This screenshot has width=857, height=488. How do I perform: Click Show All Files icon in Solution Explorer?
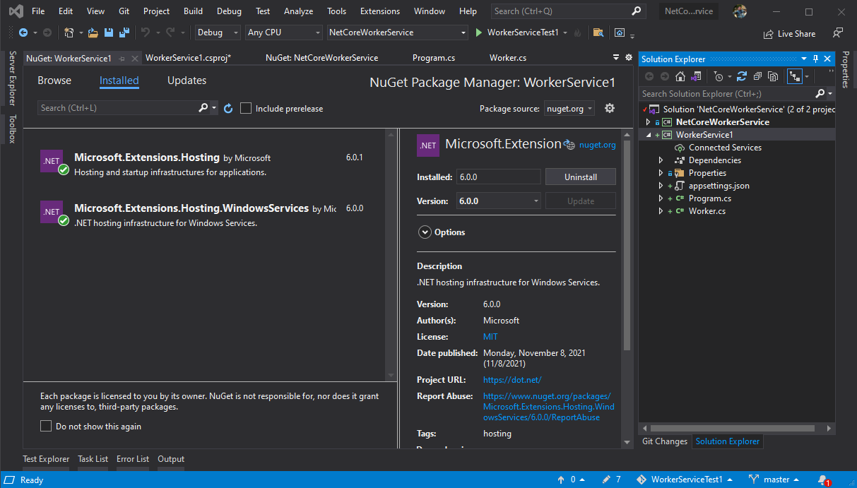click(773, 76)
